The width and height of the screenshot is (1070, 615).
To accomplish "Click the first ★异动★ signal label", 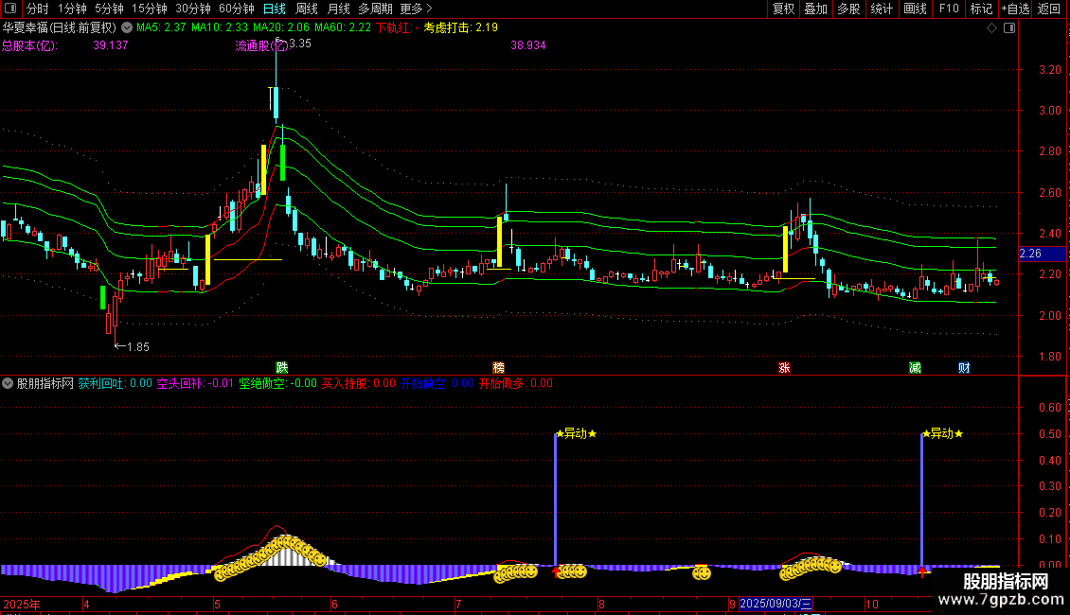I will [x=576, y=433].
